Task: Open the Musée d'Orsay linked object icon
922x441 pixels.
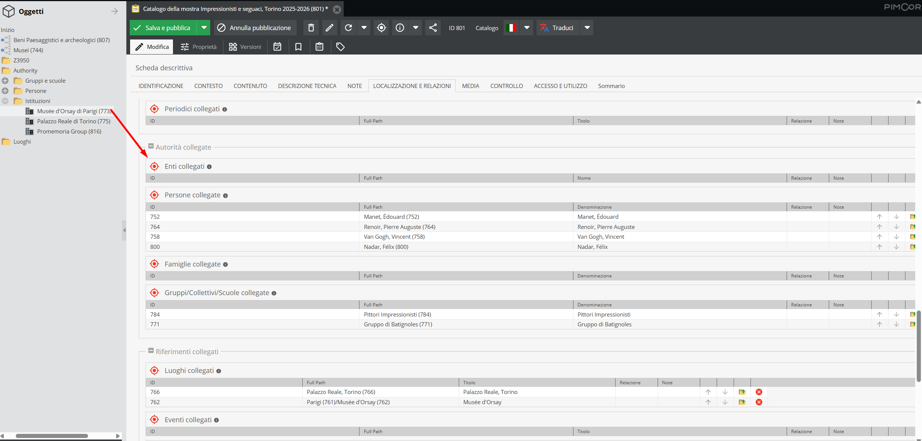Action: pos(742,402)
